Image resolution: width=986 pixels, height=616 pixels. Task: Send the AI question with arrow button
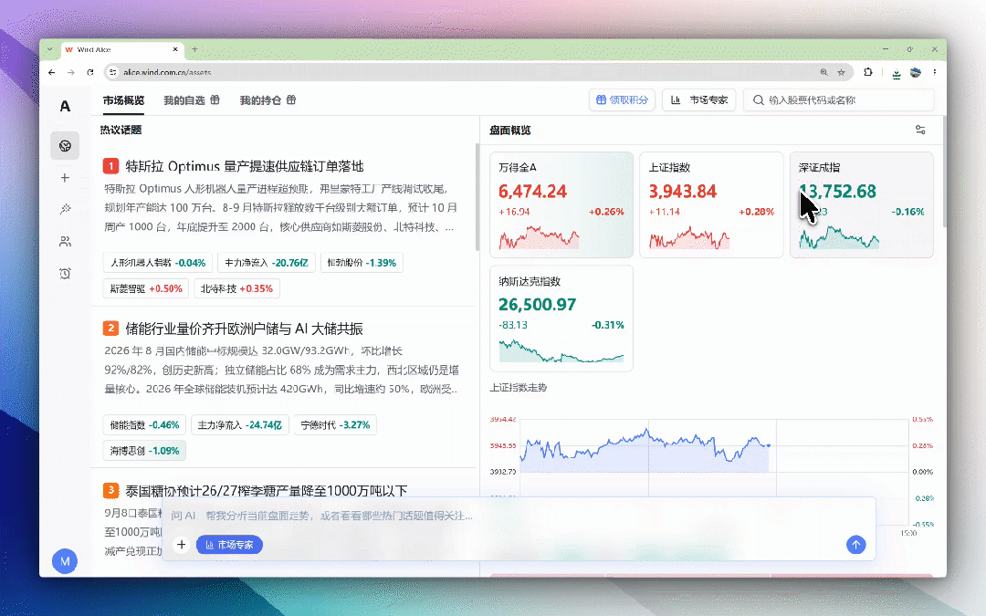tap(855, 544)
